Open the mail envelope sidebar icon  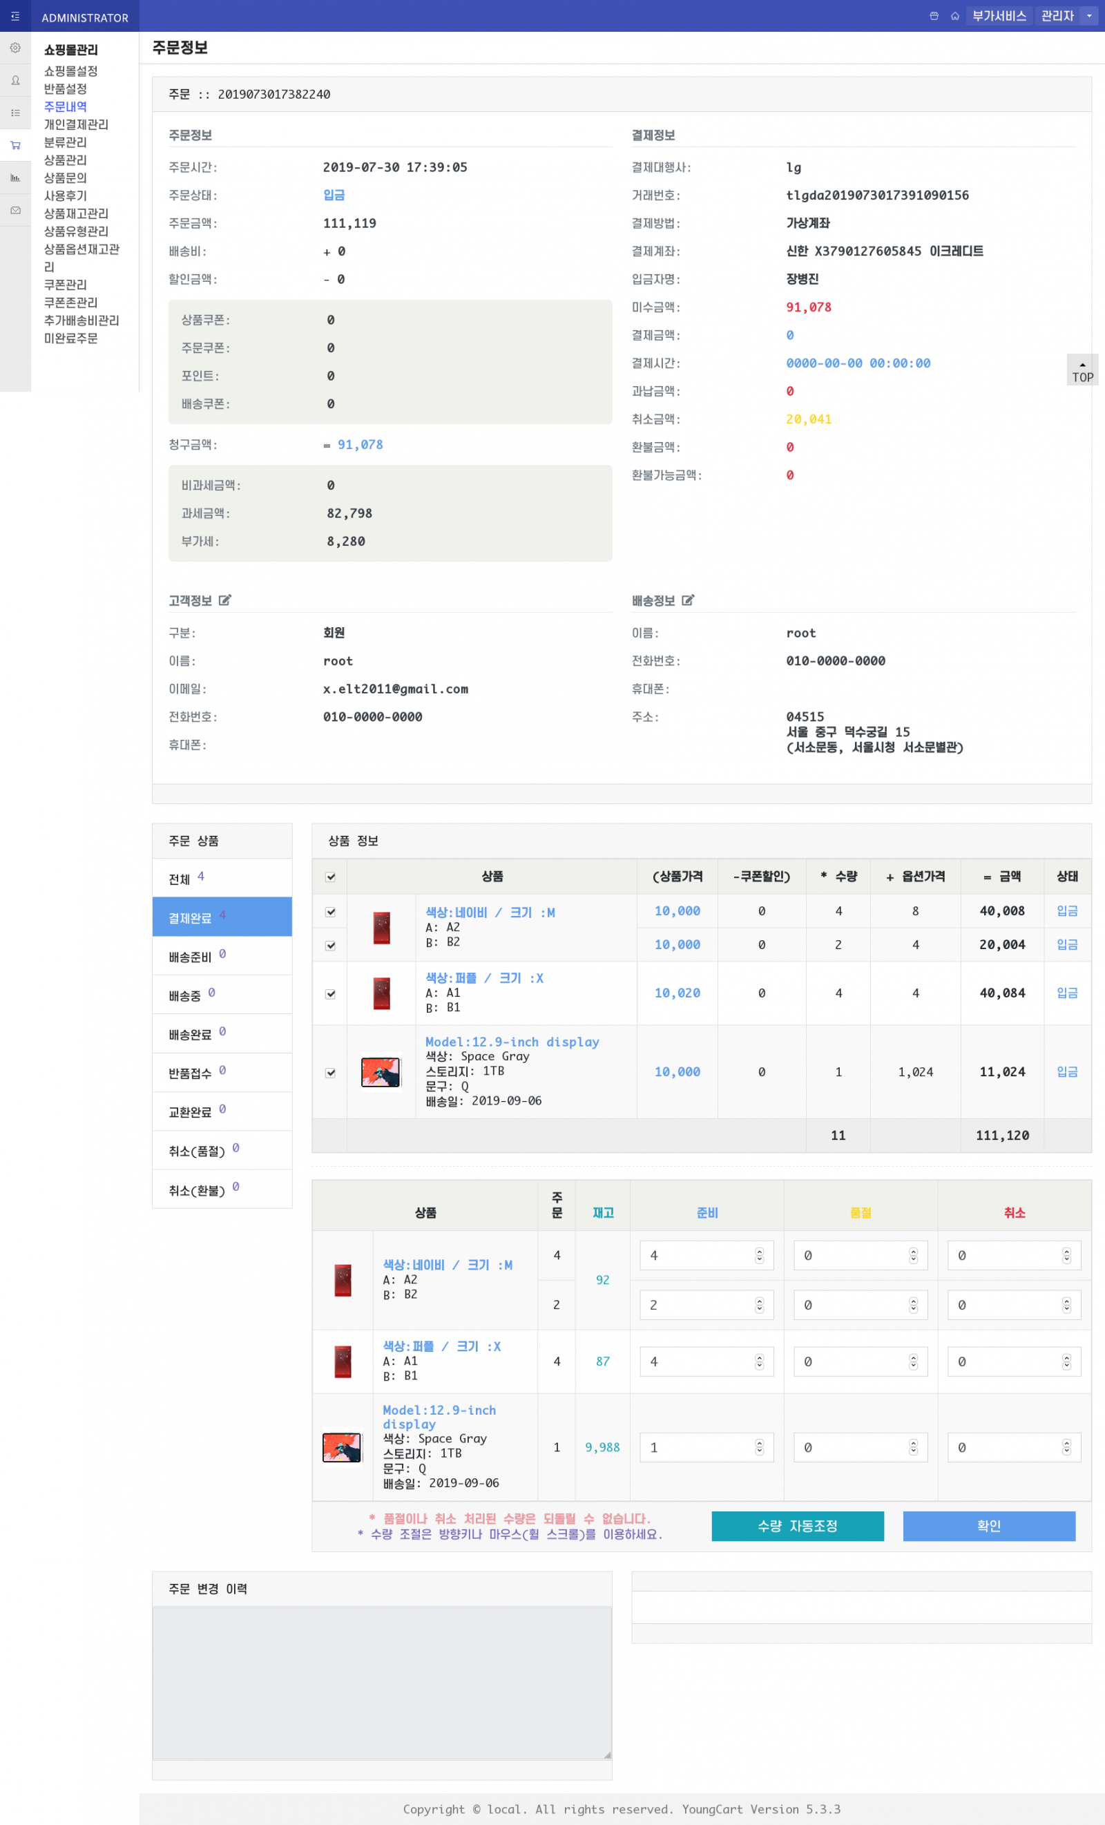pyautogui.click(x=15, y=211)
